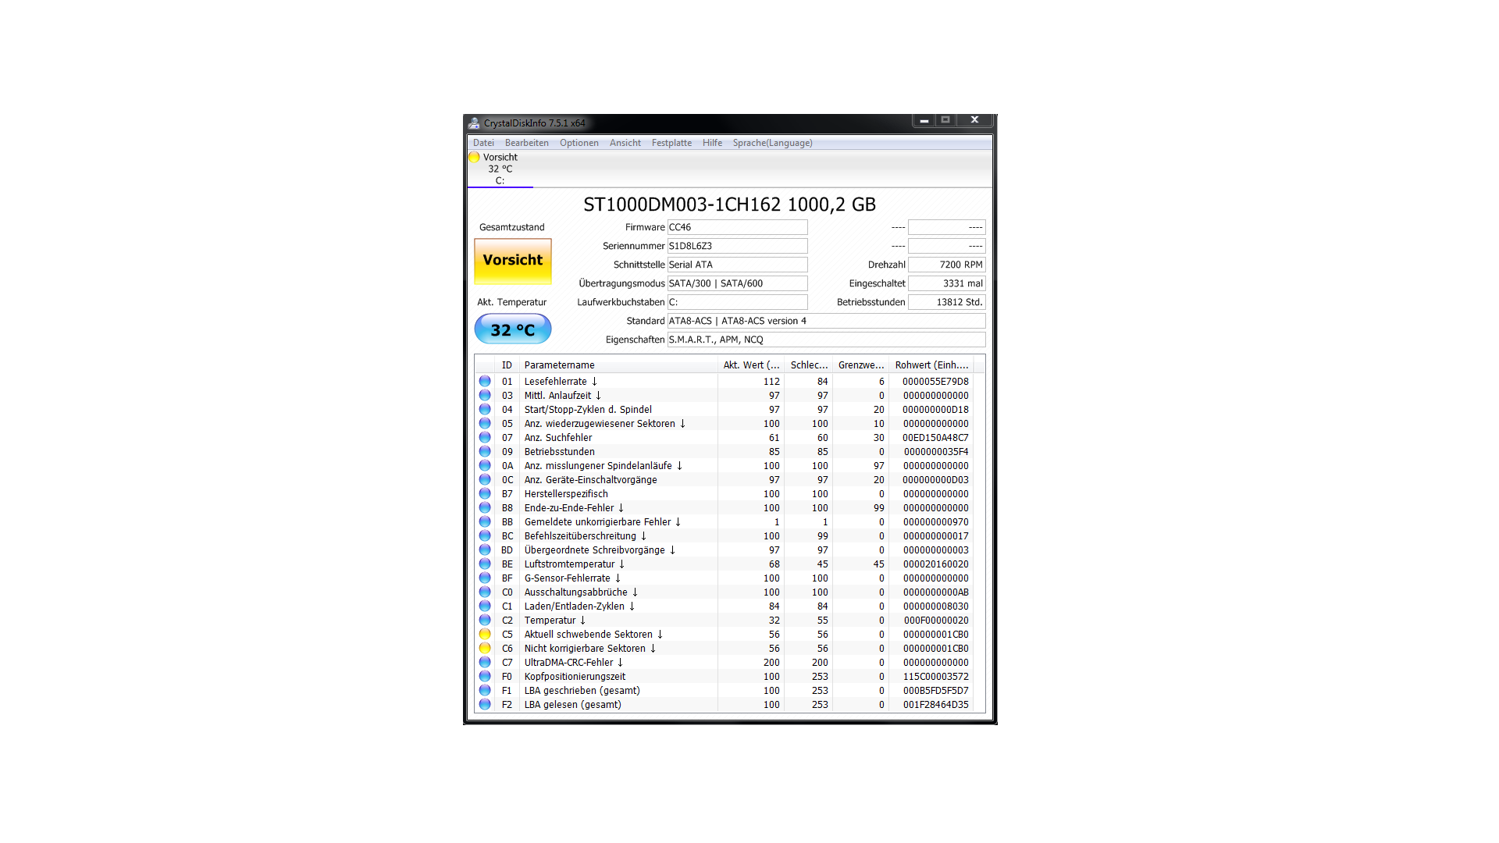Viewport: 1499px width, 843px height.
Task: Click blue status orb beside Betriebsstunden row
Action: [485, 452]
